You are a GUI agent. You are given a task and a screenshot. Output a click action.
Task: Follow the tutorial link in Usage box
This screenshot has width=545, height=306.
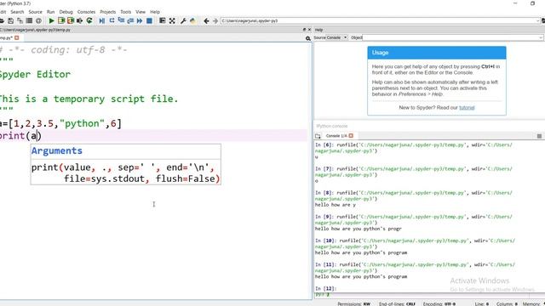(x=467, y=108)
